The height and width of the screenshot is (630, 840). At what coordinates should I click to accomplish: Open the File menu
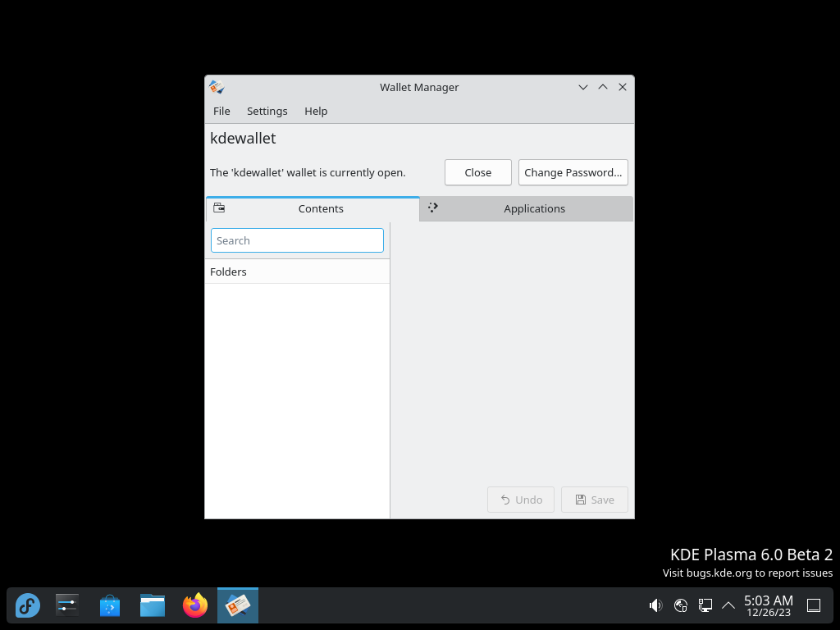pos(221,111)
